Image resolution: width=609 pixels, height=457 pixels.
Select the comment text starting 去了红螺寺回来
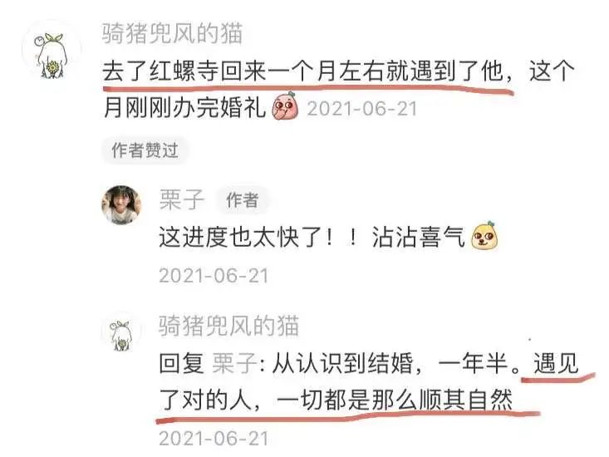[338, 71]
